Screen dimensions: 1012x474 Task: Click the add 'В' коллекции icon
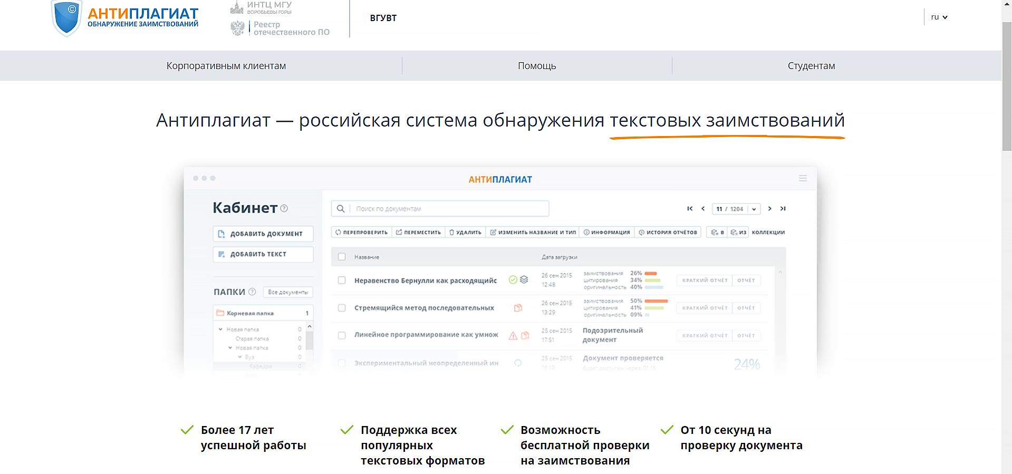point(717,233)
